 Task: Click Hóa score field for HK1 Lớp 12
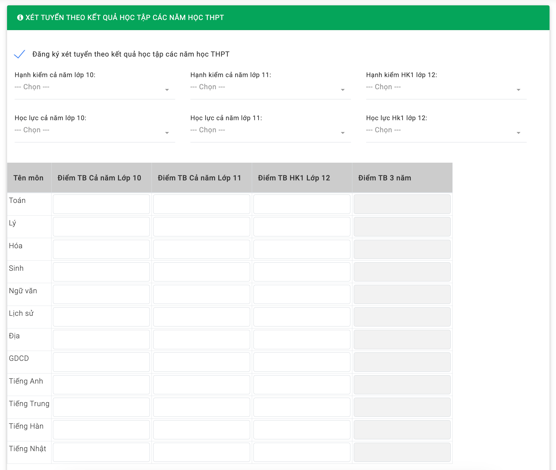point(302,249)
